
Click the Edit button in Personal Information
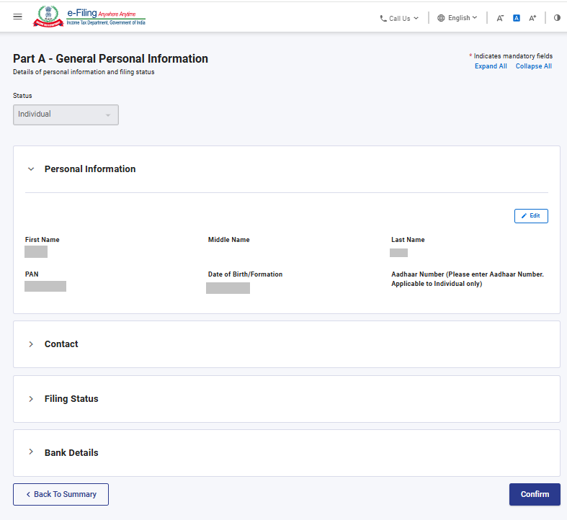point(531,216)
